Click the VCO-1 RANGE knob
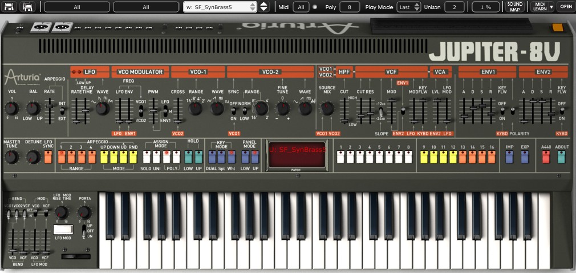This screenshot has width=576, height=273. (196, 109)
